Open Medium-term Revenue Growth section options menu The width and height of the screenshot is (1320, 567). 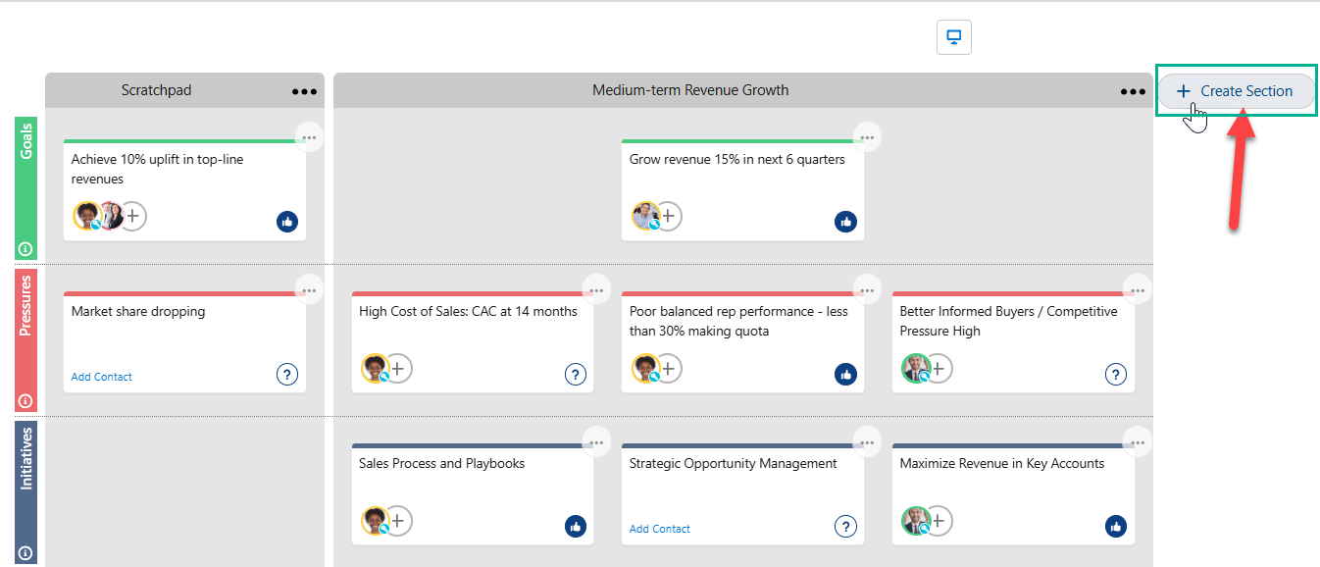click(x=1133, y=91)
